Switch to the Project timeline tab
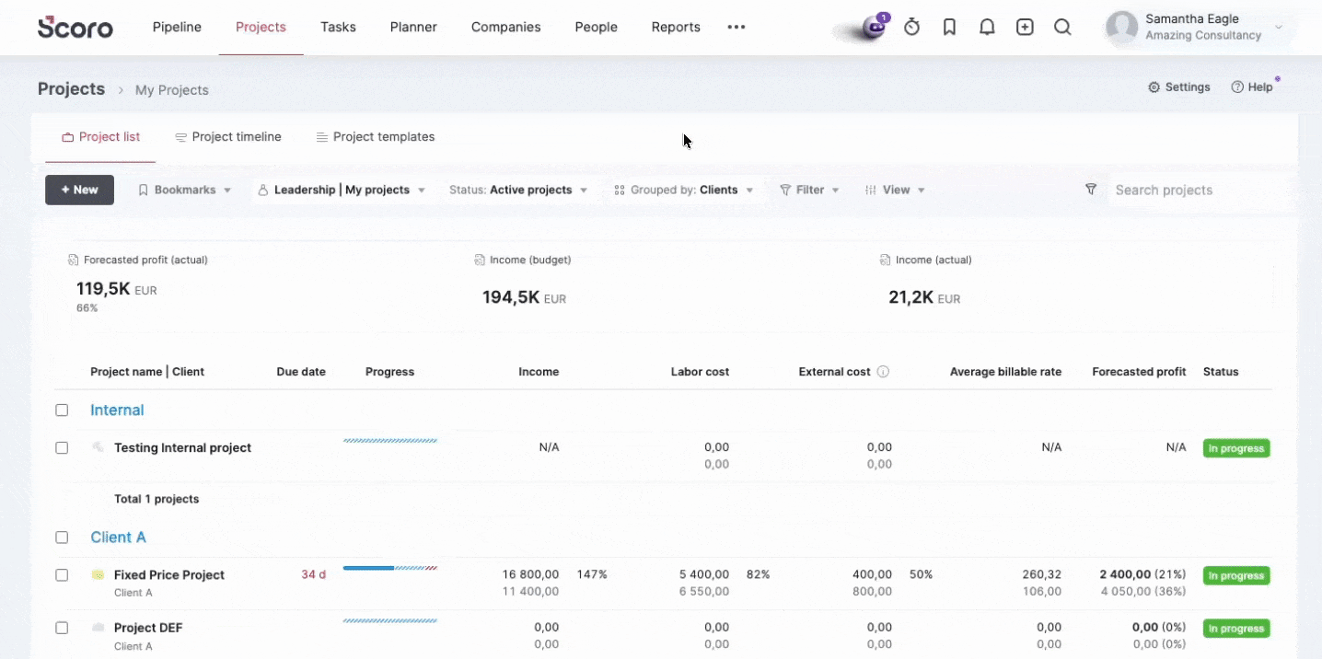Viewport: 1322px width, 659px height. coord(227,137)
